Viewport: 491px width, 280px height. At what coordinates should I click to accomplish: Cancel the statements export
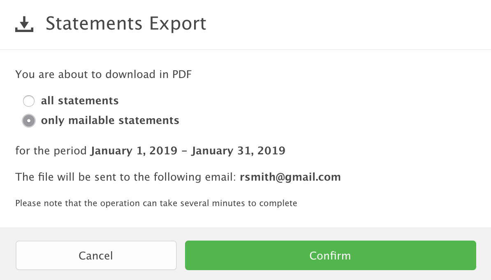point(96,255)
